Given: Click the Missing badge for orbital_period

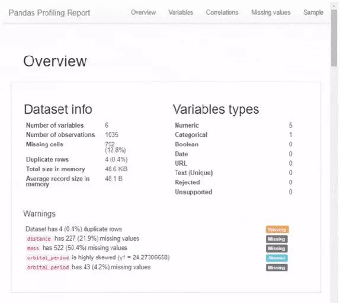Looking at the screenshot, I should pos(277,267).
